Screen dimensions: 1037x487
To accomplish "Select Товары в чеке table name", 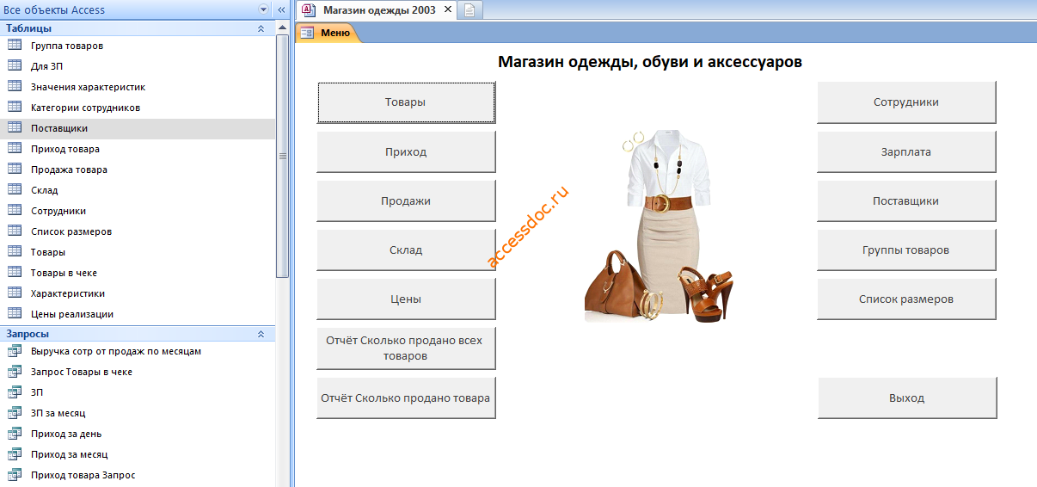I will pyautogui.click(x=64, y=273).
